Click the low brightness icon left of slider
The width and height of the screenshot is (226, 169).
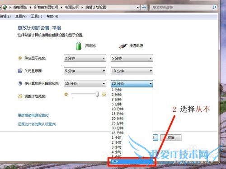(66, 94)
